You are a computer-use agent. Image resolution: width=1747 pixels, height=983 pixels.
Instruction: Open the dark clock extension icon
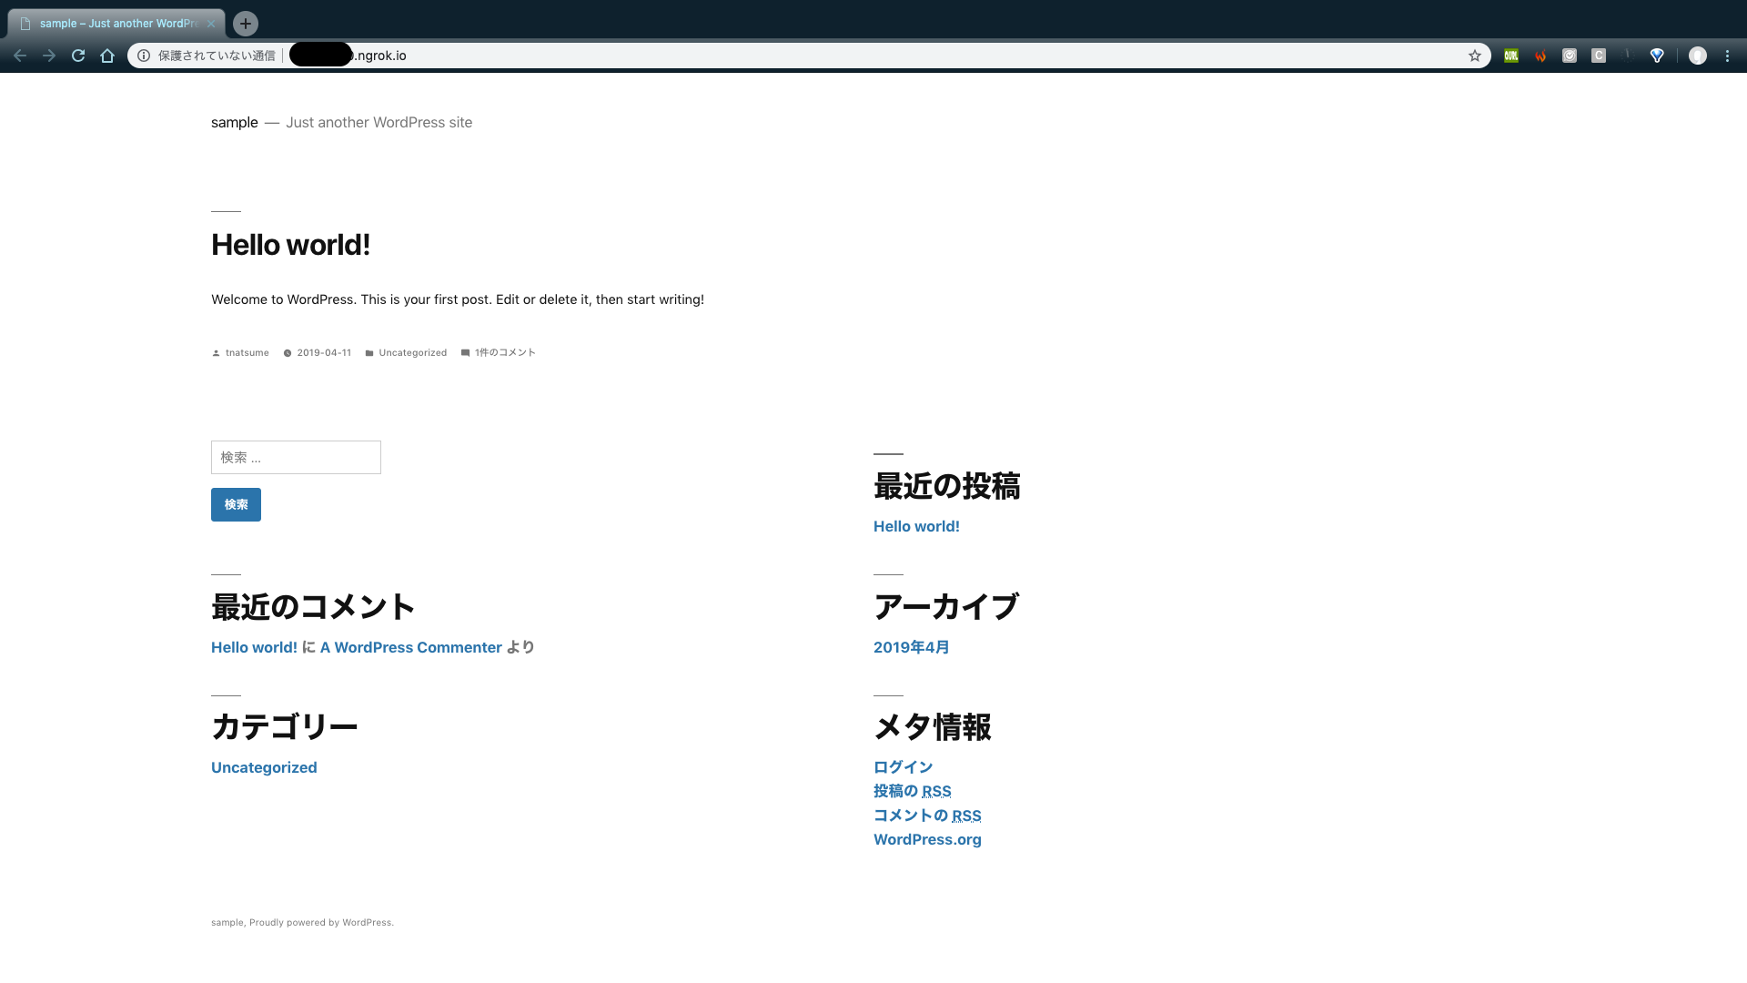(x=1628, y=56)
